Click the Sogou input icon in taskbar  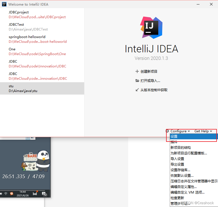(12, 193)
